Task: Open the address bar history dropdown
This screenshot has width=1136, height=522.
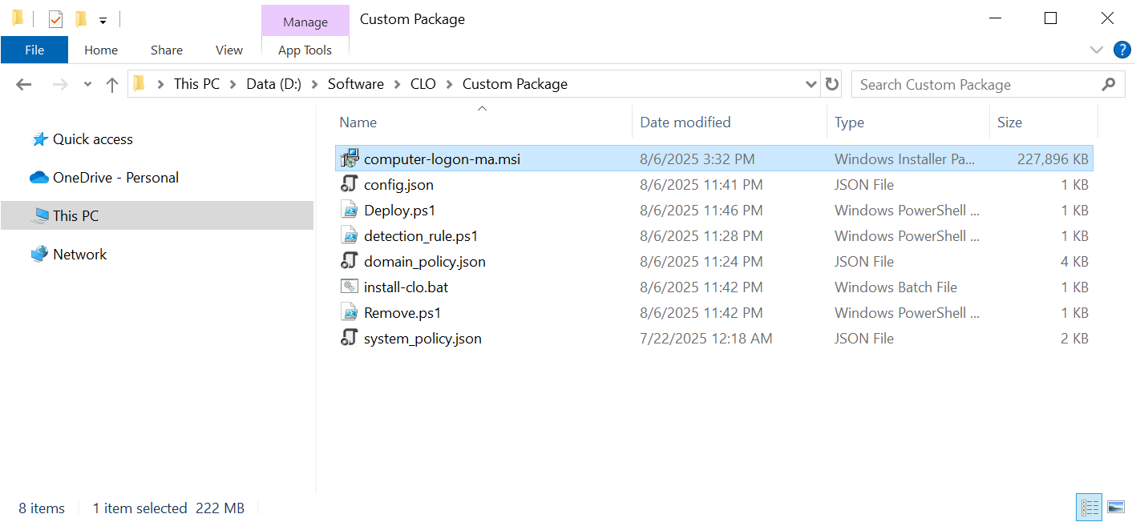Action: (x=811, y=84)
